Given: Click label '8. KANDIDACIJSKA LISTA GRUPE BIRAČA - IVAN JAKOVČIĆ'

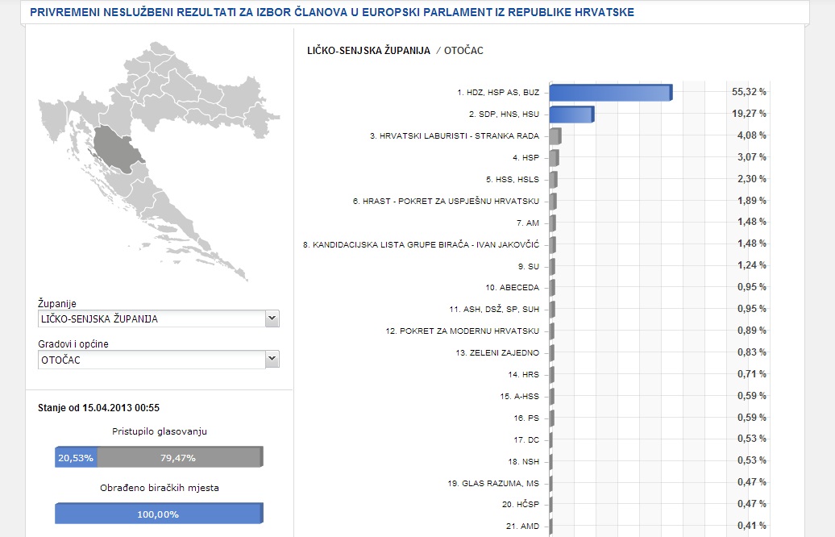Looking at the screenshot, I should pos(422,245).
